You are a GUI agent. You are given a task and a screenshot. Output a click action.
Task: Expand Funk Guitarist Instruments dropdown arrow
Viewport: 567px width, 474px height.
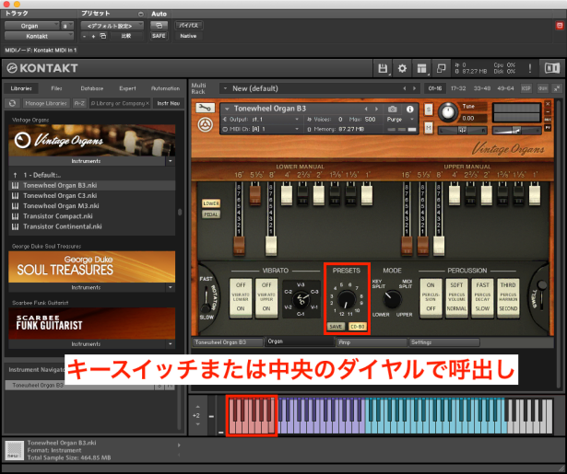coord(171,344)
